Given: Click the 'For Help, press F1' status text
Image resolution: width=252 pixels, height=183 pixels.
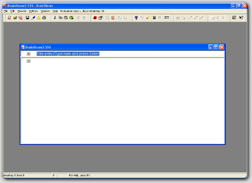Looking at the screenshot, I should [79, 175].
